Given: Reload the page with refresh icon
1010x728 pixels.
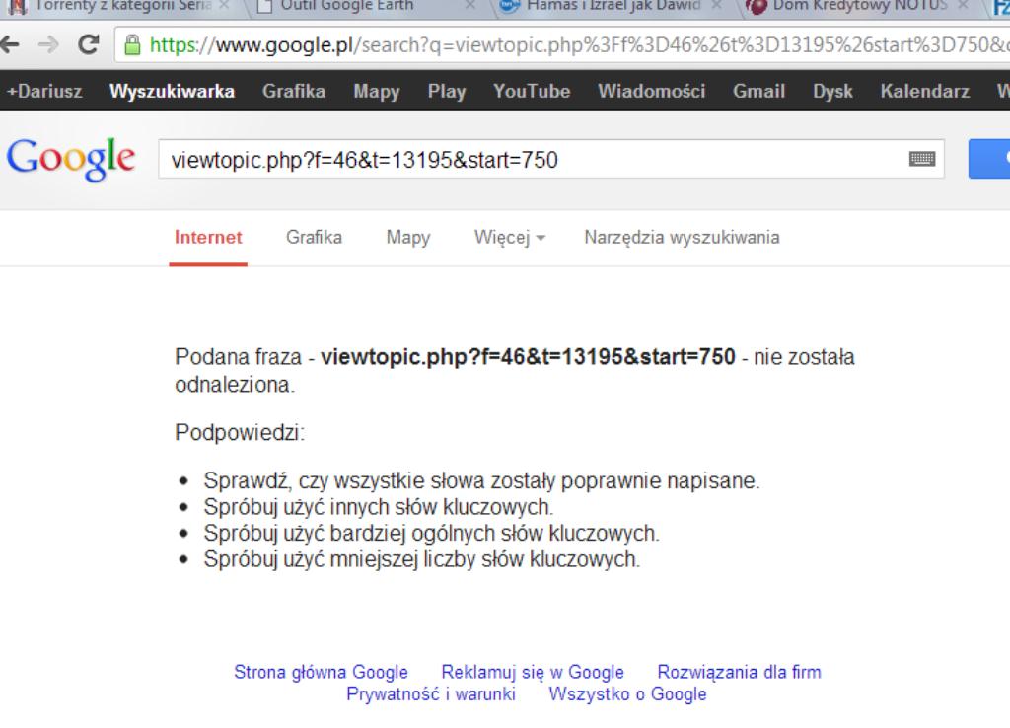Looking at the screenshot, I should coord(87,46).
